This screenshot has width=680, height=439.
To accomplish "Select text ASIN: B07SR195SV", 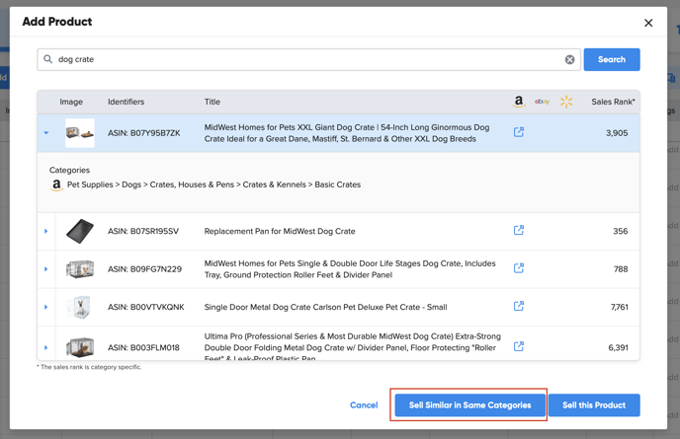I will [x=143, y=231].
